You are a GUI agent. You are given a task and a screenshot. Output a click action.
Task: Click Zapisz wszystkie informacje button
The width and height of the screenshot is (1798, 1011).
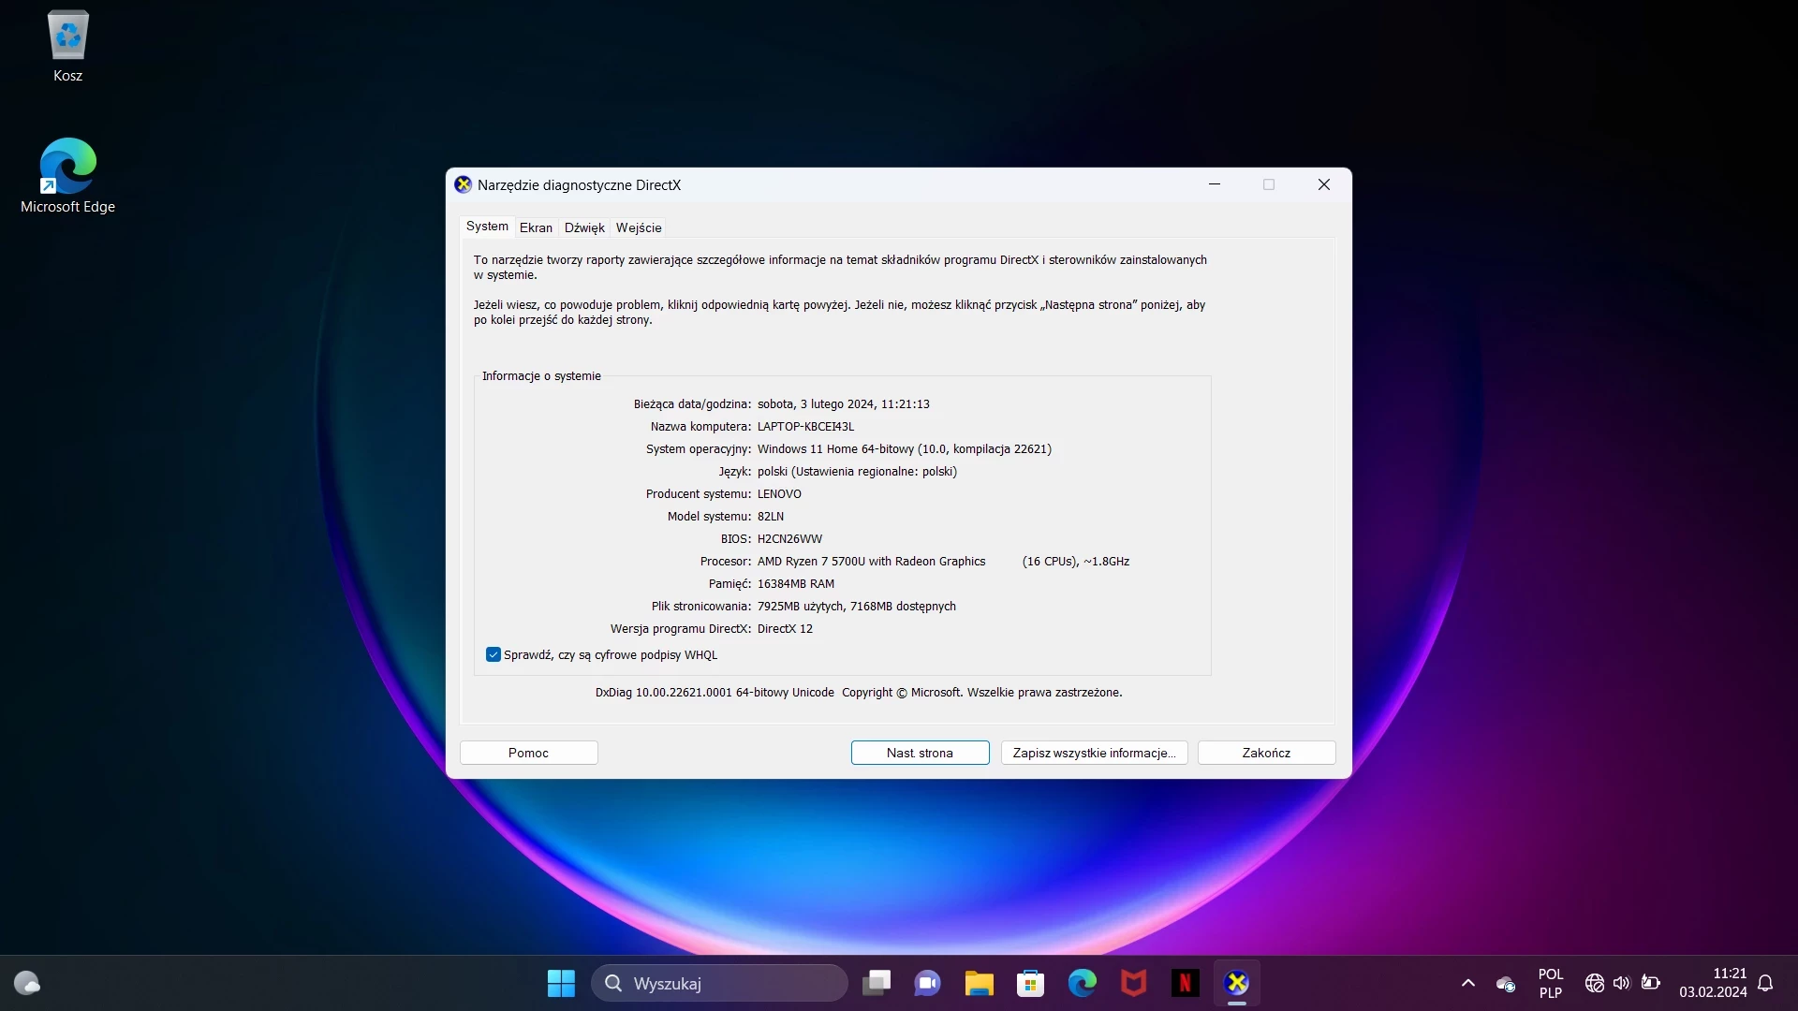click(1094, 753)
